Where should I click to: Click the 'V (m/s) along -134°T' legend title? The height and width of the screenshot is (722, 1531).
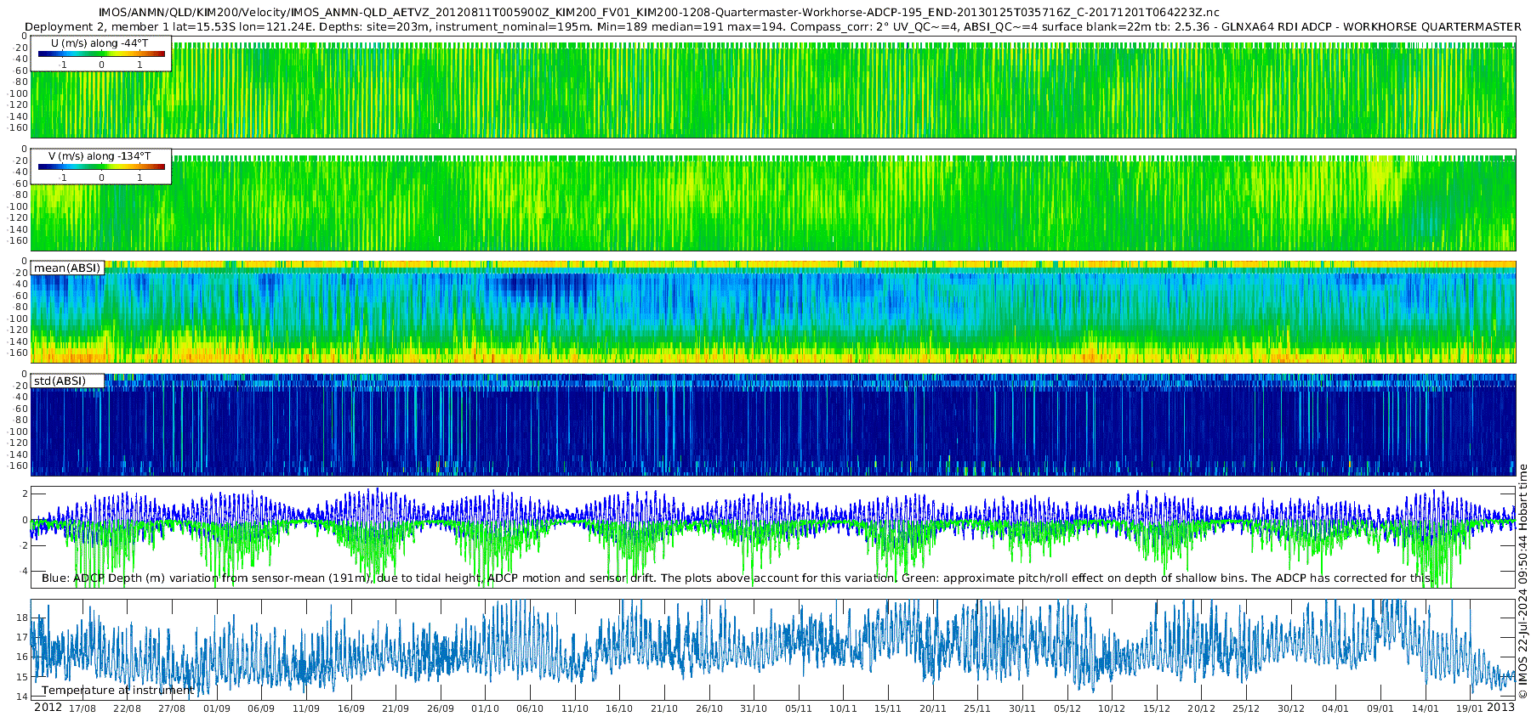(100, 155)
